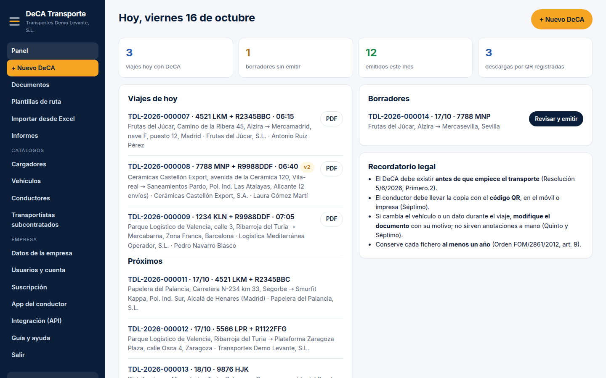
Task: Open upcoming trip TDL-2026-000011
Action: [x=209, y=279]
